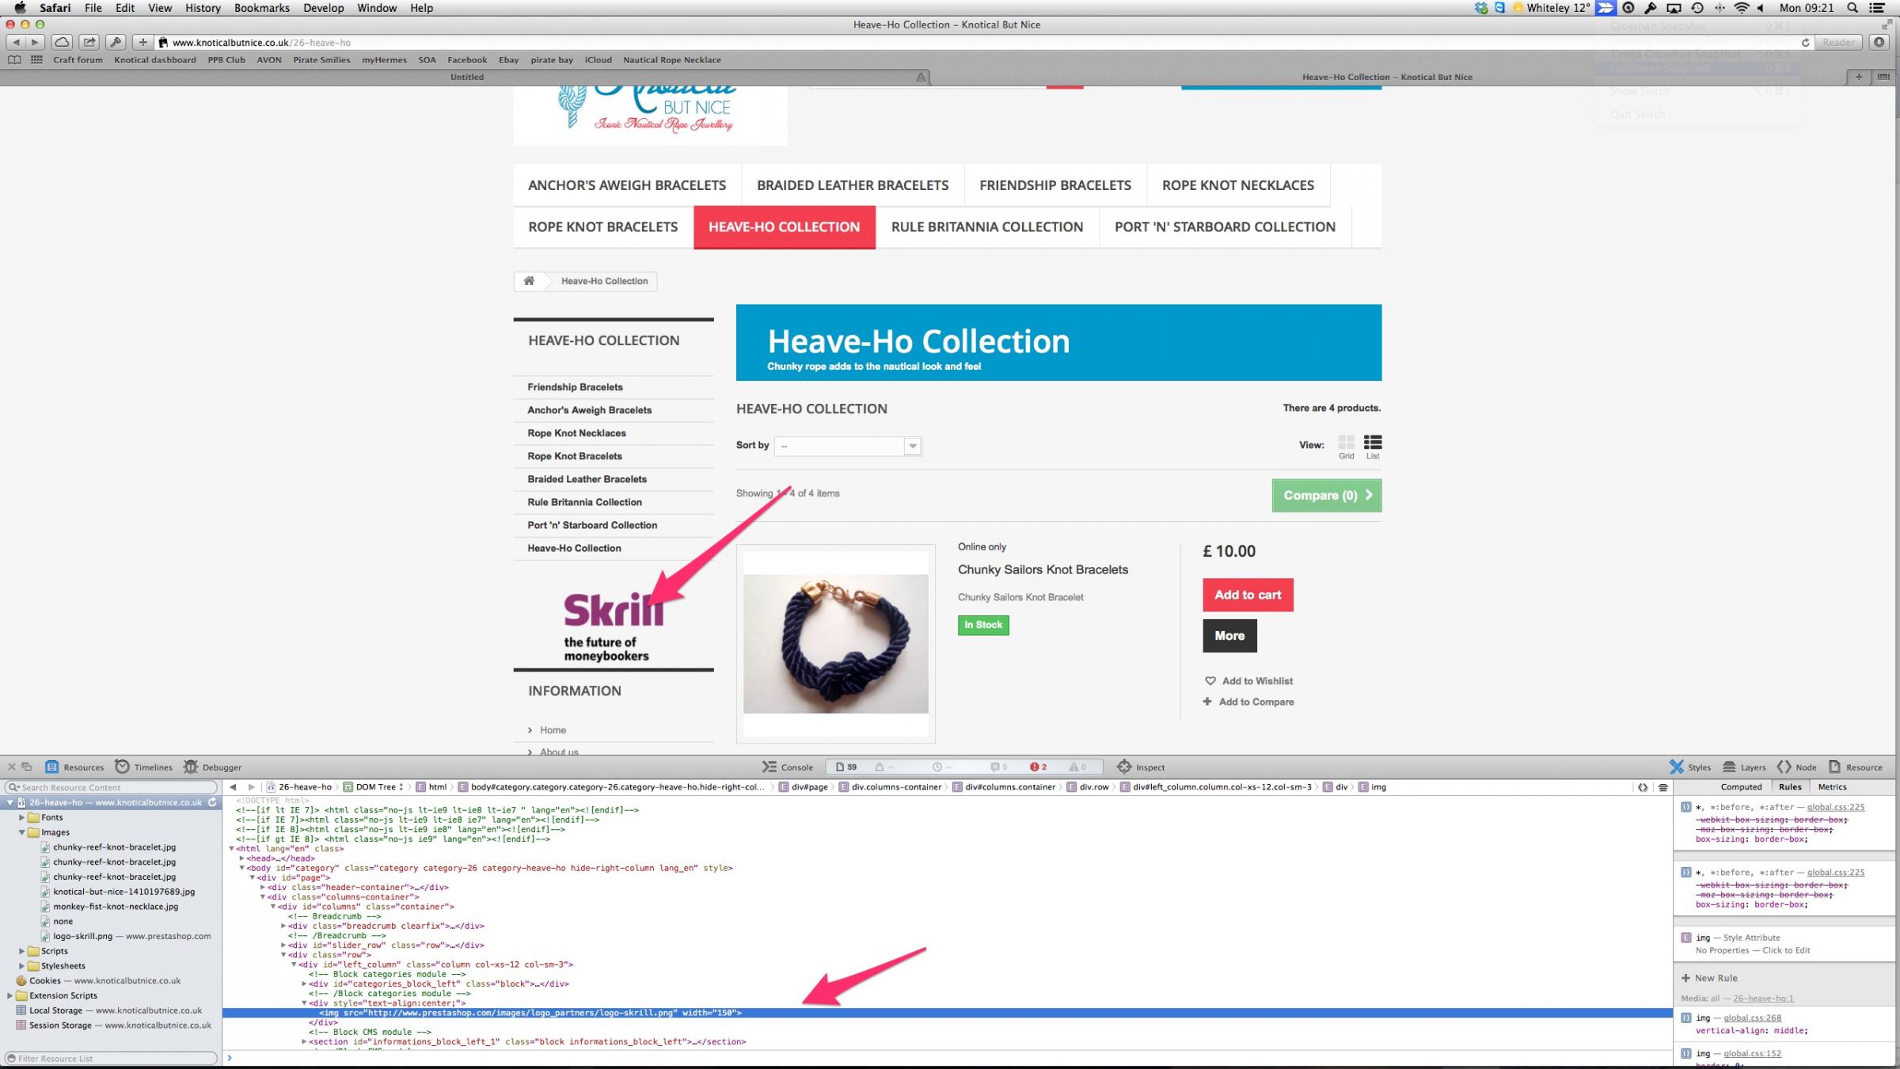The height and width of the screenshot is (1069, 1900).
Task: Switch to the Computed styles tab
Action: click(1741, 787)
